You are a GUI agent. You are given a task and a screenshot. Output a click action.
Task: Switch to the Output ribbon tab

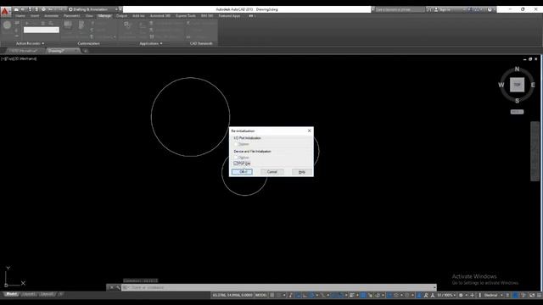click(121, 16)
